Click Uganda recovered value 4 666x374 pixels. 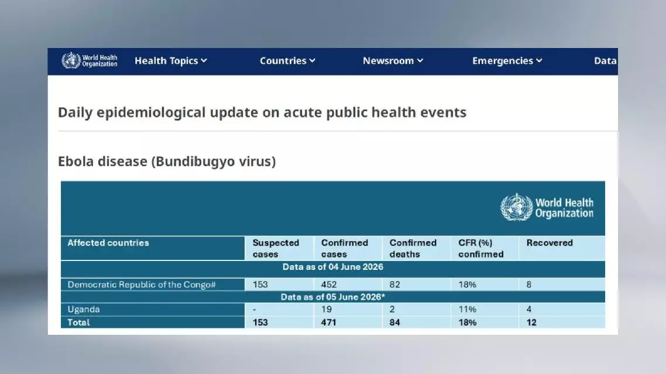pyautogui.click(x=529, y=310)
